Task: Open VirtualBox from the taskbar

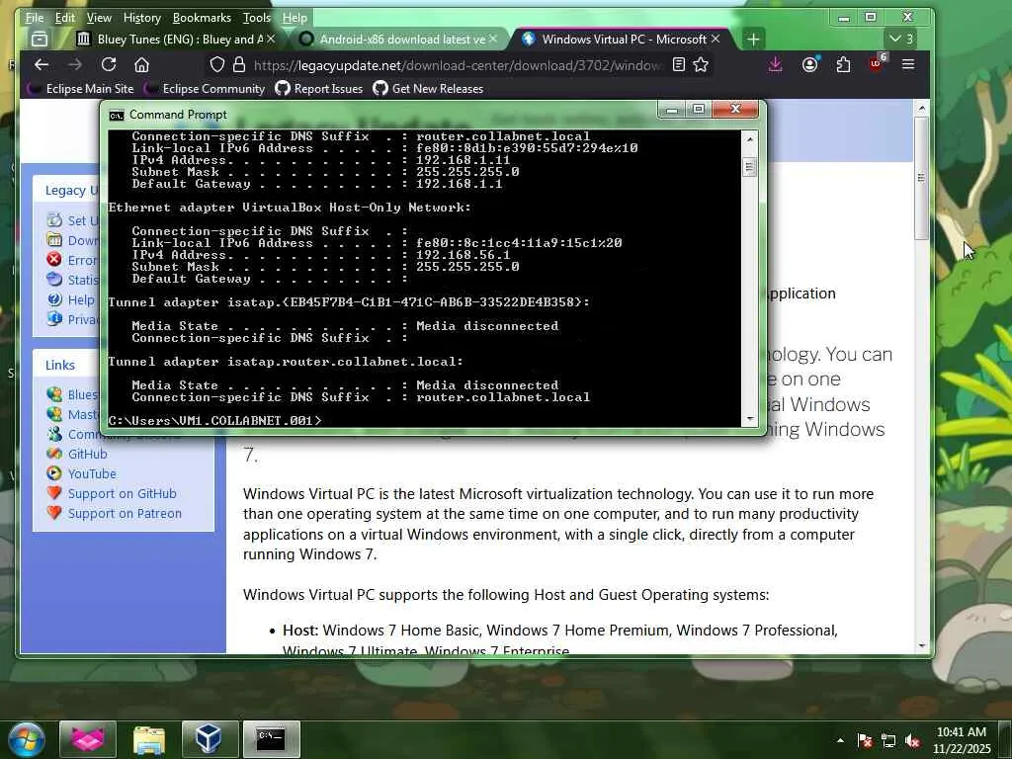Action: 210,739
